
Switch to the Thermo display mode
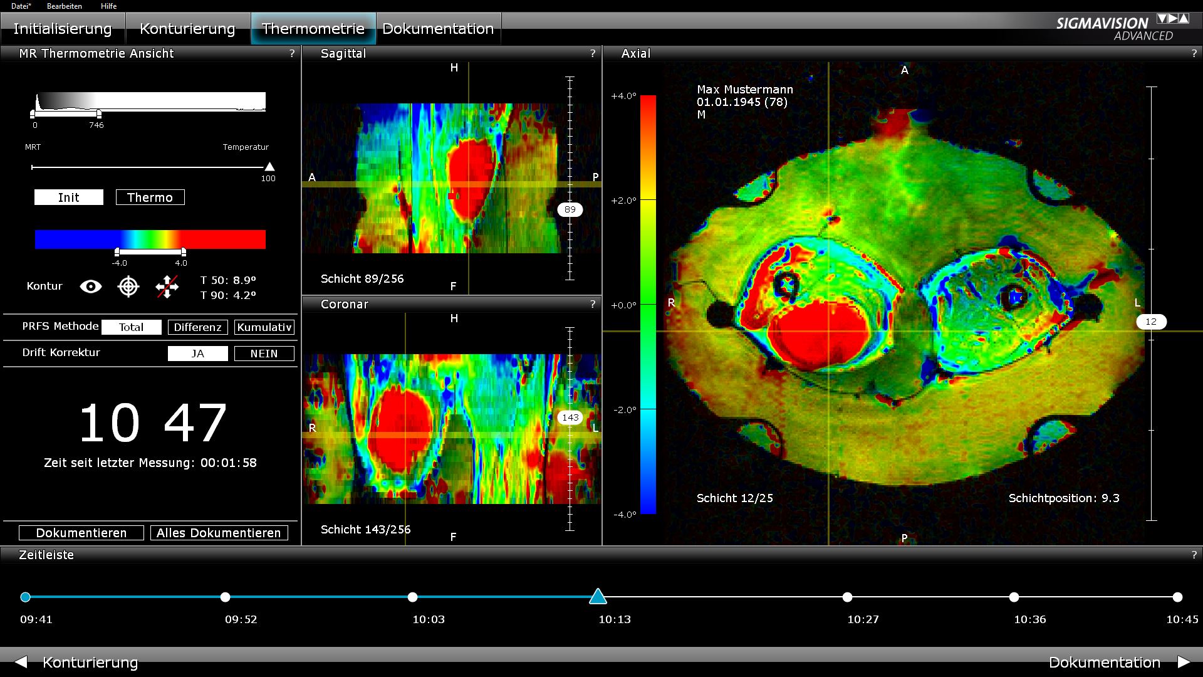[x=150, y=197]
